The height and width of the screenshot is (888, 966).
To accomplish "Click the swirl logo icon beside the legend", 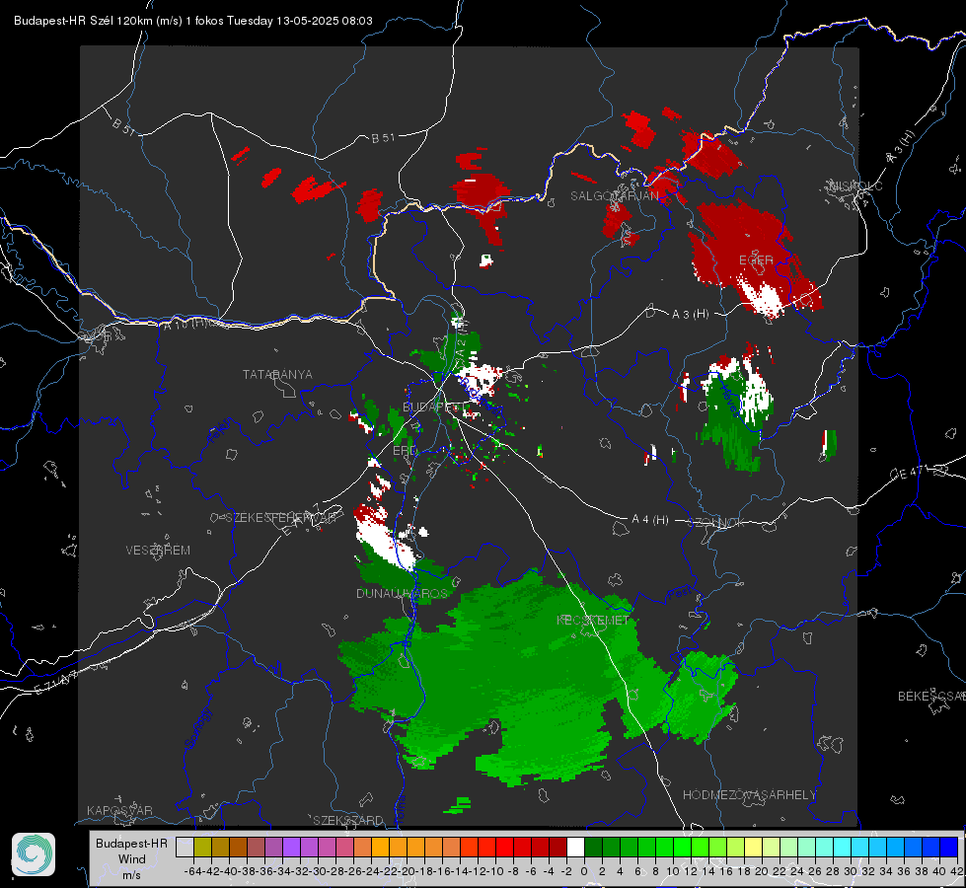I will point(34,854).
